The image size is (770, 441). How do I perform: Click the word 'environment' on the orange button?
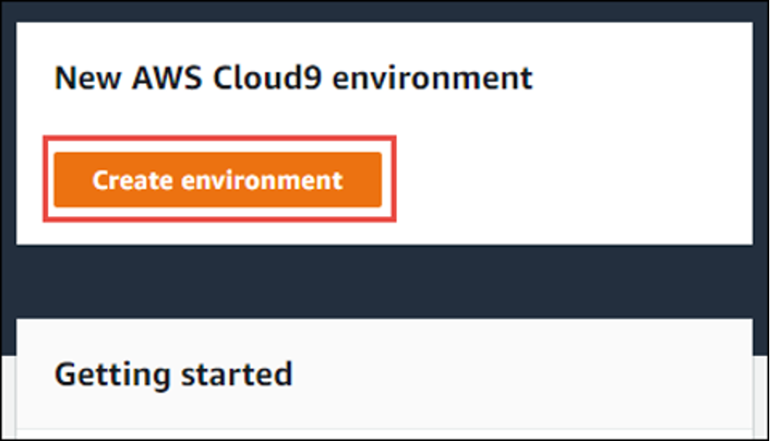tap(262, 180)
